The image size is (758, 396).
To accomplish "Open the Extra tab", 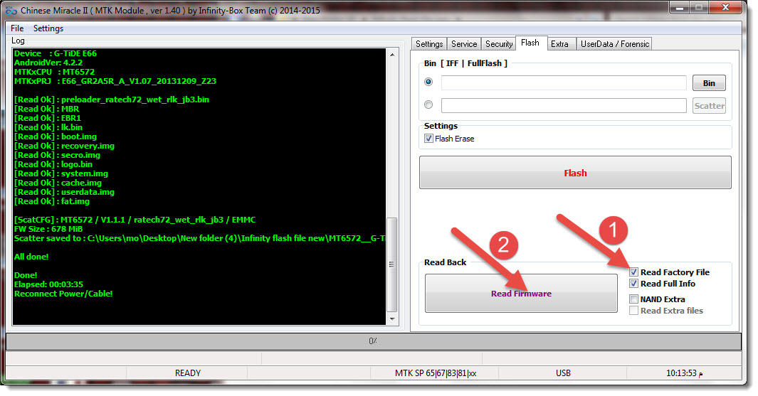I will click(x=560, y=44).
